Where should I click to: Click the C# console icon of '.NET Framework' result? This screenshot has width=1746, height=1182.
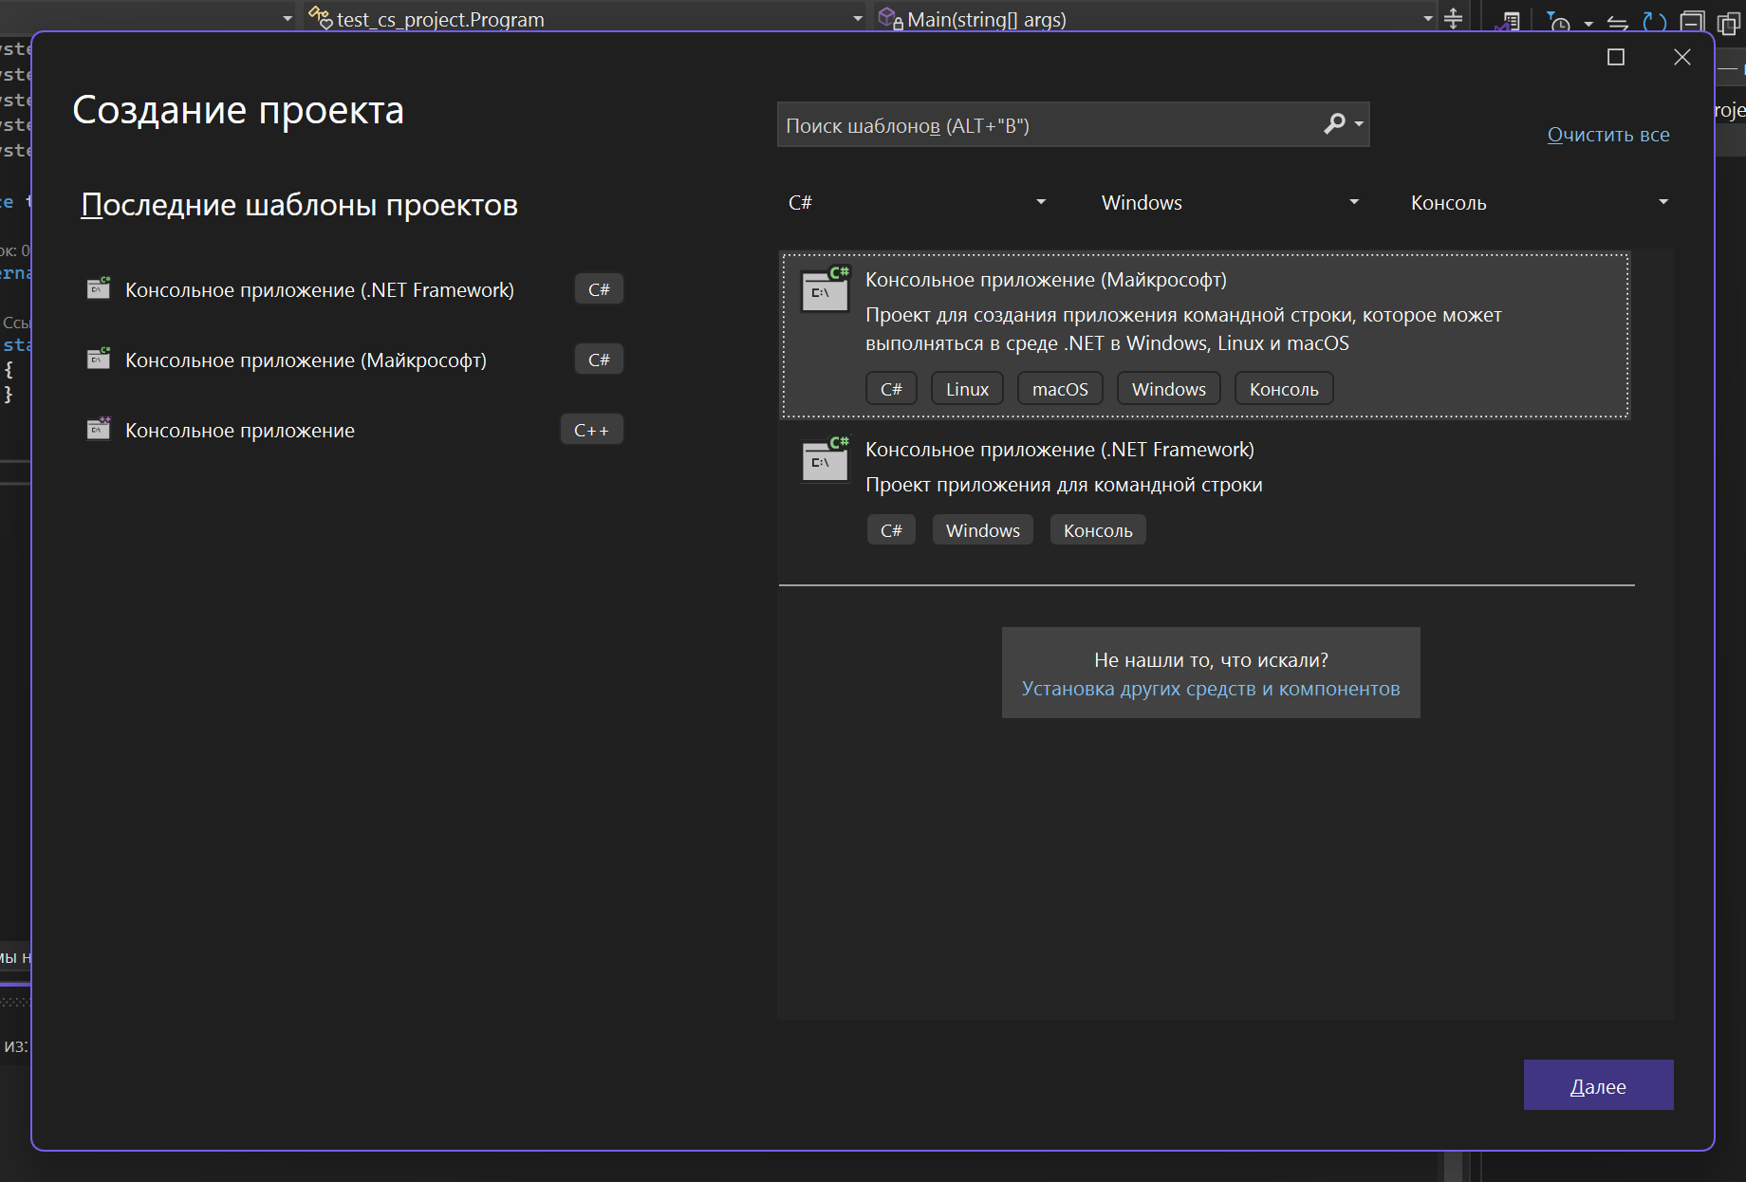click(825, 459)
